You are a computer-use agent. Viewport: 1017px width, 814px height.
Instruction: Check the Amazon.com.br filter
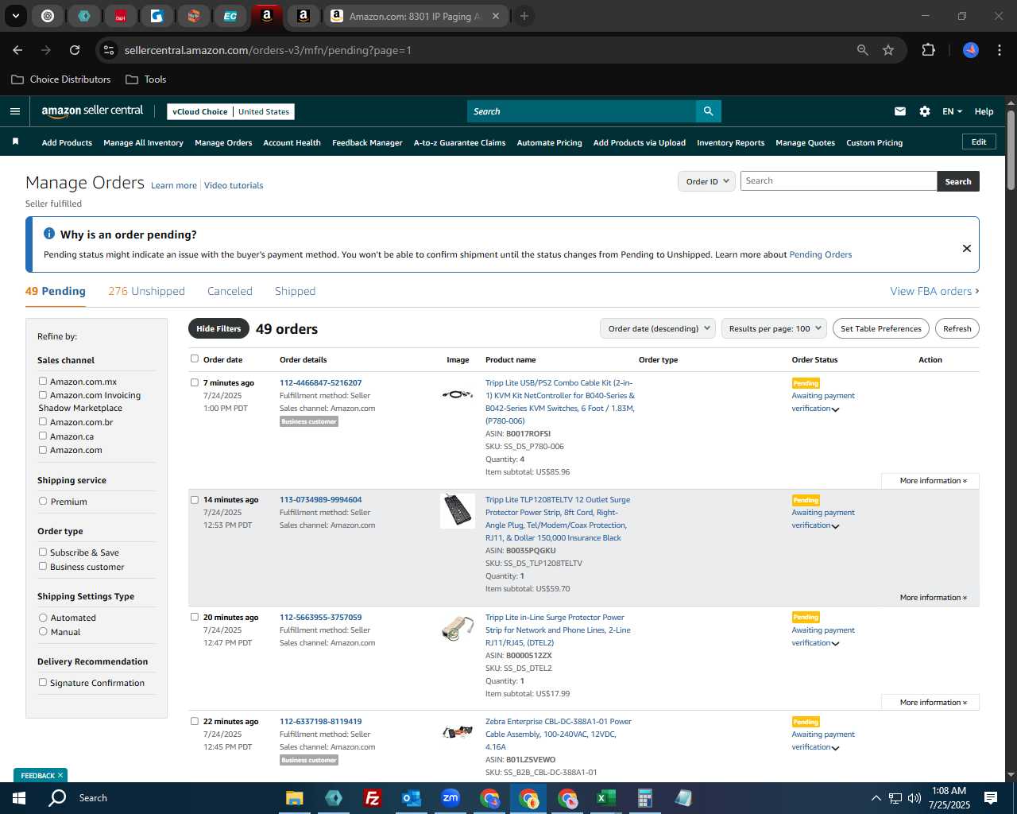[x=43, y=422]
